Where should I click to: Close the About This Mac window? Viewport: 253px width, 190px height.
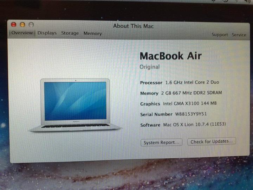(x=14, y=25)
